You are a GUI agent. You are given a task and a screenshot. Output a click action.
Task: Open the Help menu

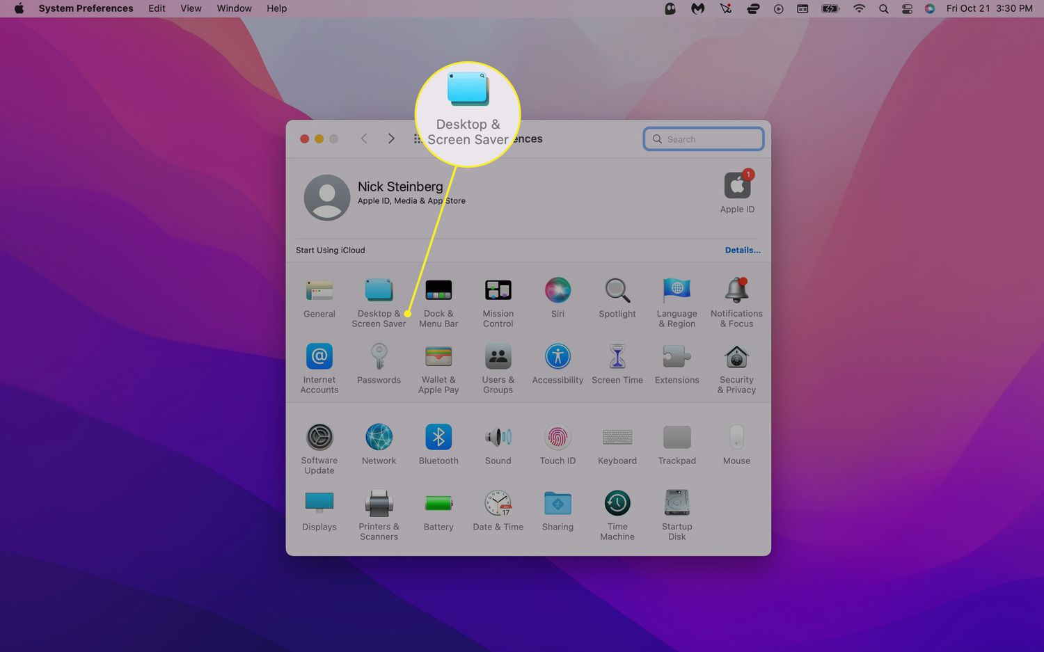coord(276,8)
